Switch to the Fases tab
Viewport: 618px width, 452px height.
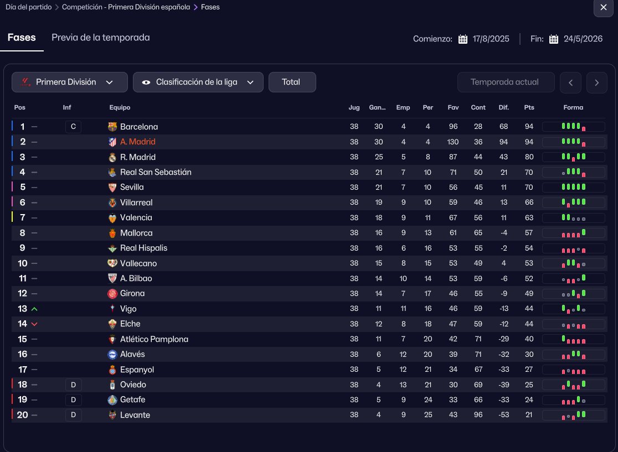[22, 38]
